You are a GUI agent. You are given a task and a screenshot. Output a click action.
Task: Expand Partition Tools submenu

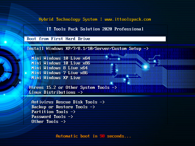54,112
